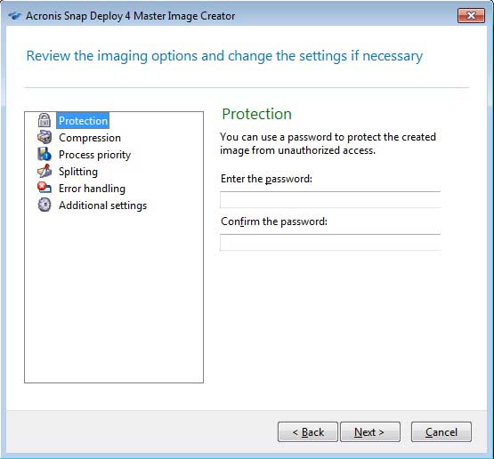Click the Error handling red-cross icon

click(45, 188)
